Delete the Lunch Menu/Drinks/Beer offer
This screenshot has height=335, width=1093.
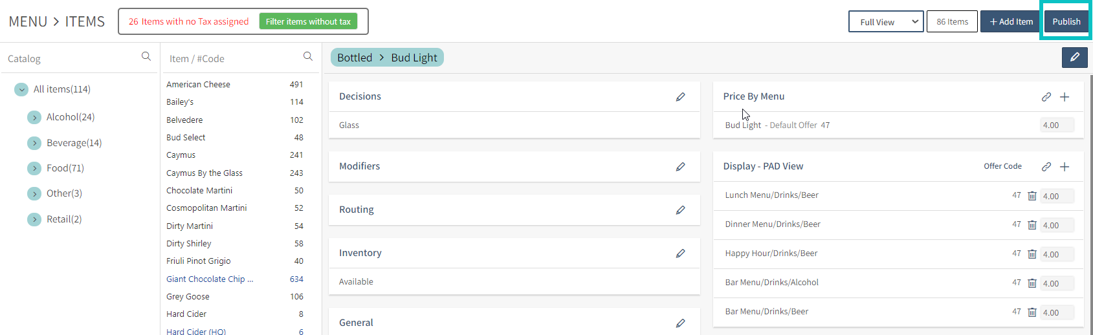click(x=1032, y=196)
